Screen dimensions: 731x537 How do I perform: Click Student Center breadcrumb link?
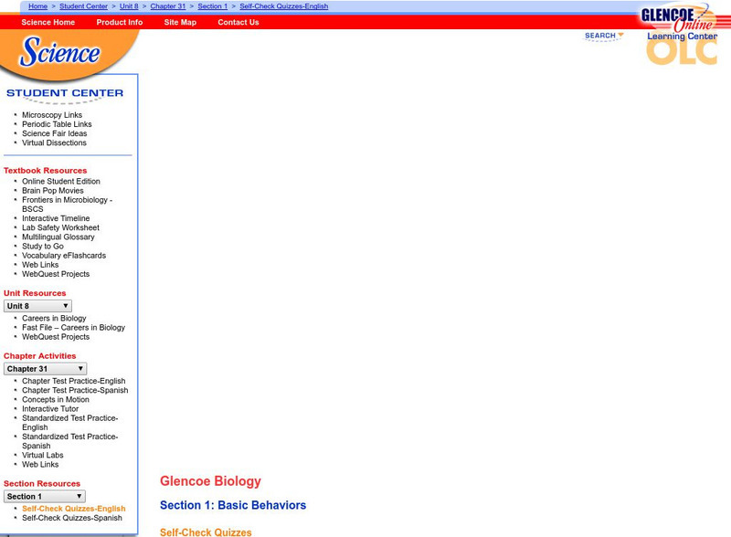click(x=83, y=6)
